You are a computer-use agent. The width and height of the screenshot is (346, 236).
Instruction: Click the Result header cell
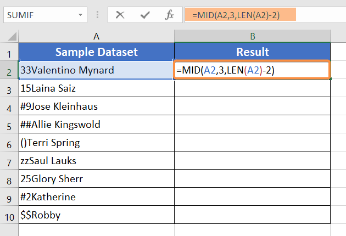[252, 52]
